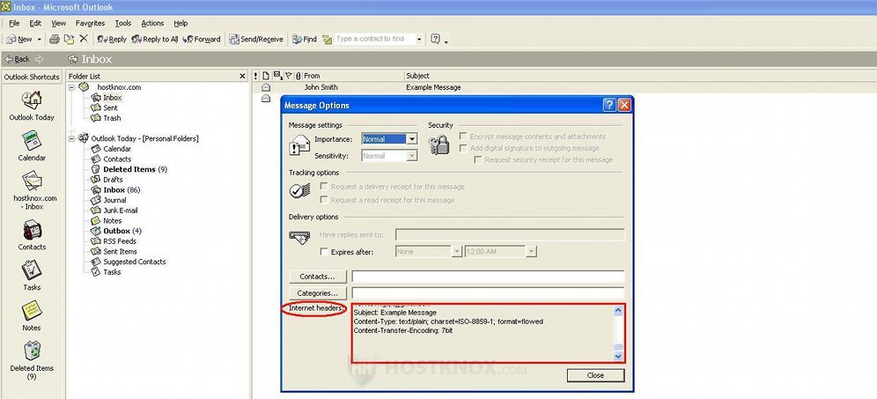Select the Junk E-mail folder
Screen dimensions: 877x399
[x=121, y=211]
